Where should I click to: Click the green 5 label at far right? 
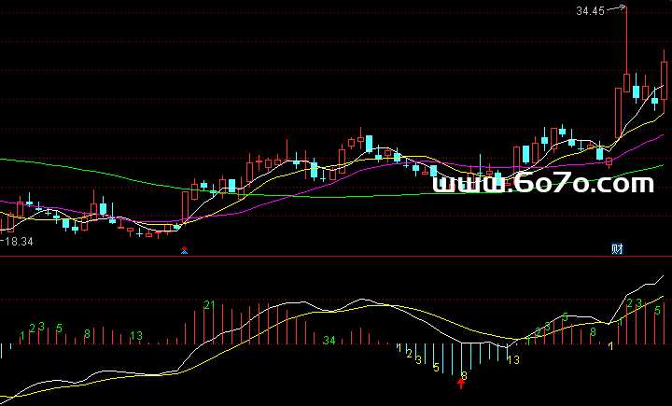[x=658, y=310]
